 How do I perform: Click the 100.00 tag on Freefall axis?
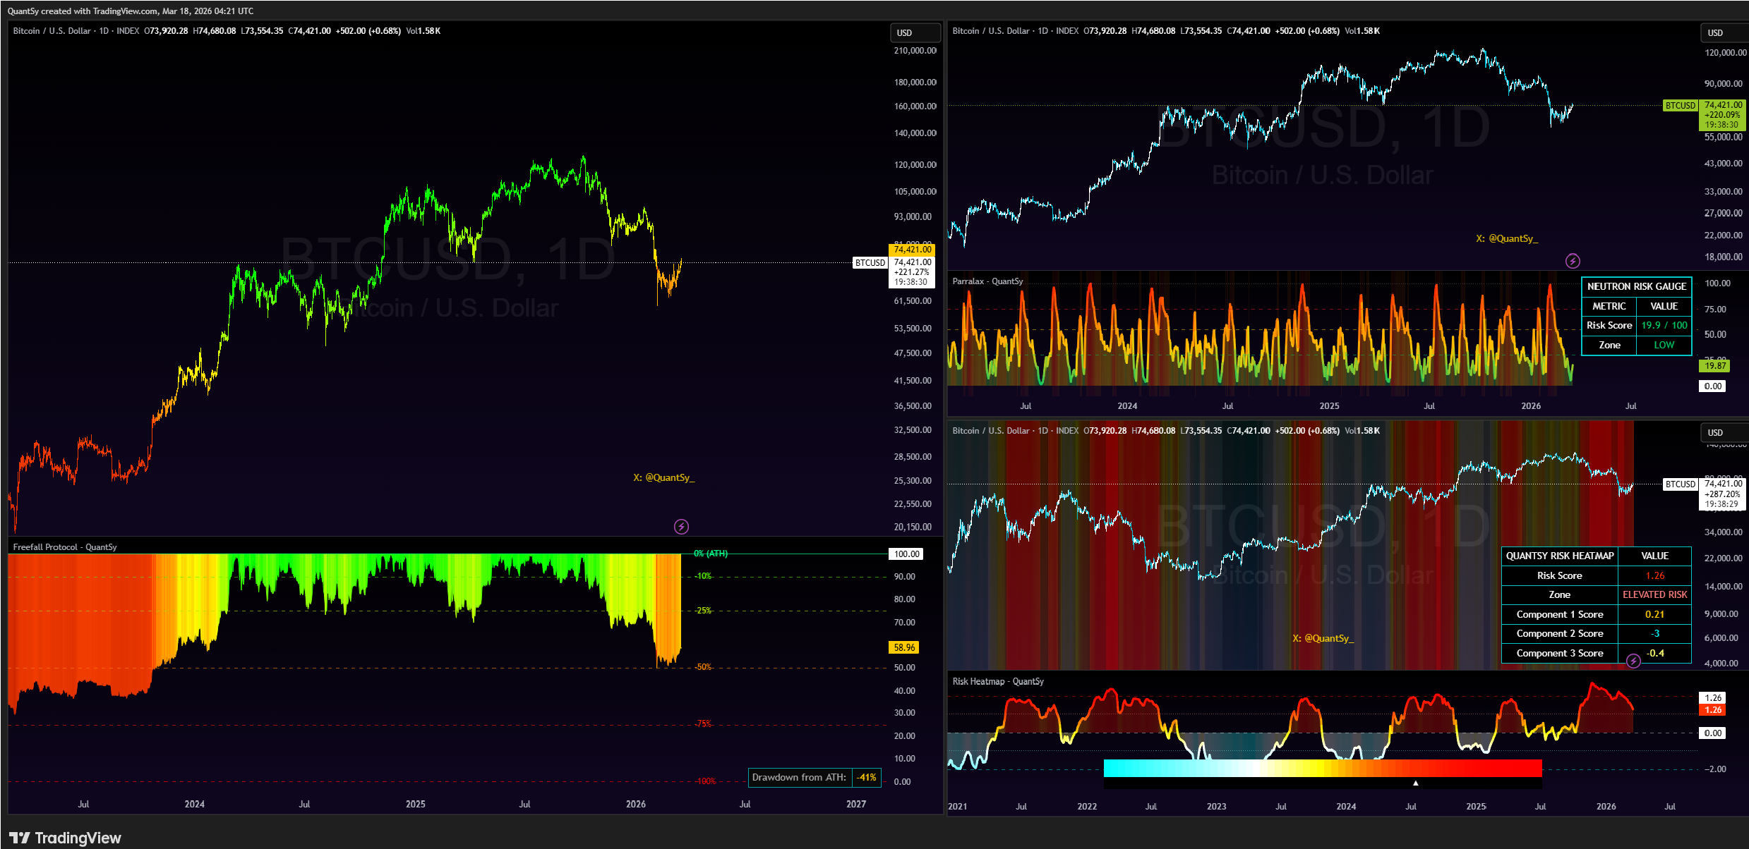pyautogui.click(x=906, y=554)
